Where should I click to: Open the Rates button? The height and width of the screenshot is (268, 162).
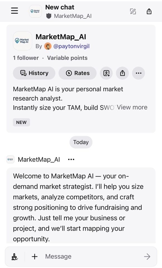point(78,73)
